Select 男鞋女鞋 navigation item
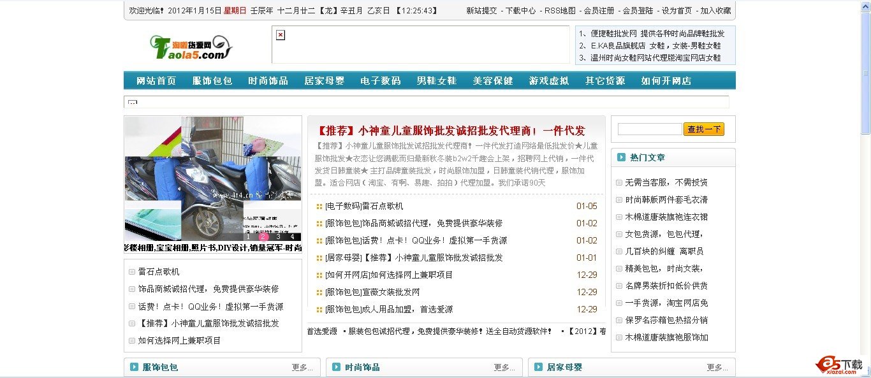 coord(437,81)
